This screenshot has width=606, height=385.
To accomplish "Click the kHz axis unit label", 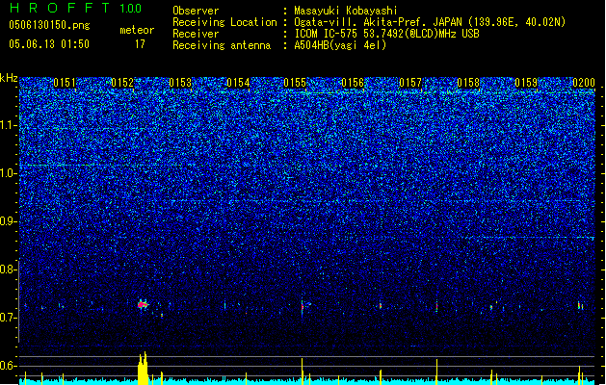I will pyautogui.click(x=9, y=78).
